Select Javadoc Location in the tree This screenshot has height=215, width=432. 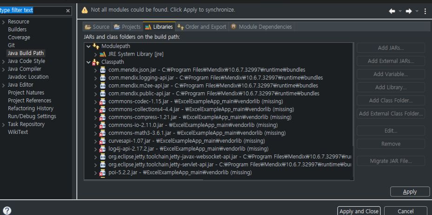(x=28, y=77)
